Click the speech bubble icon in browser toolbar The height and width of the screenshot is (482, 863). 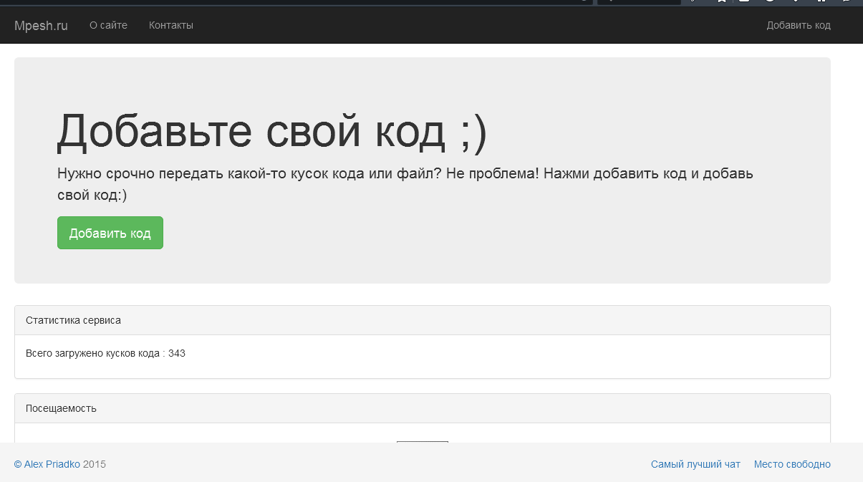click(847, 1)
